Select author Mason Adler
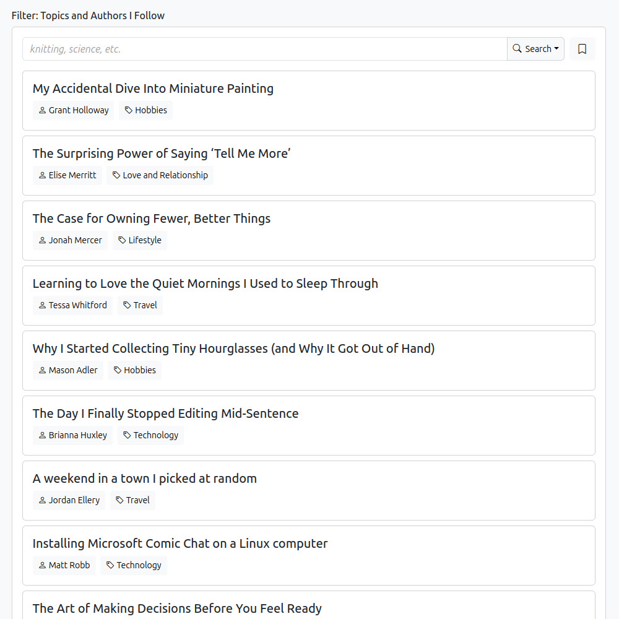 pyautogui.click(x=68, y=370)
